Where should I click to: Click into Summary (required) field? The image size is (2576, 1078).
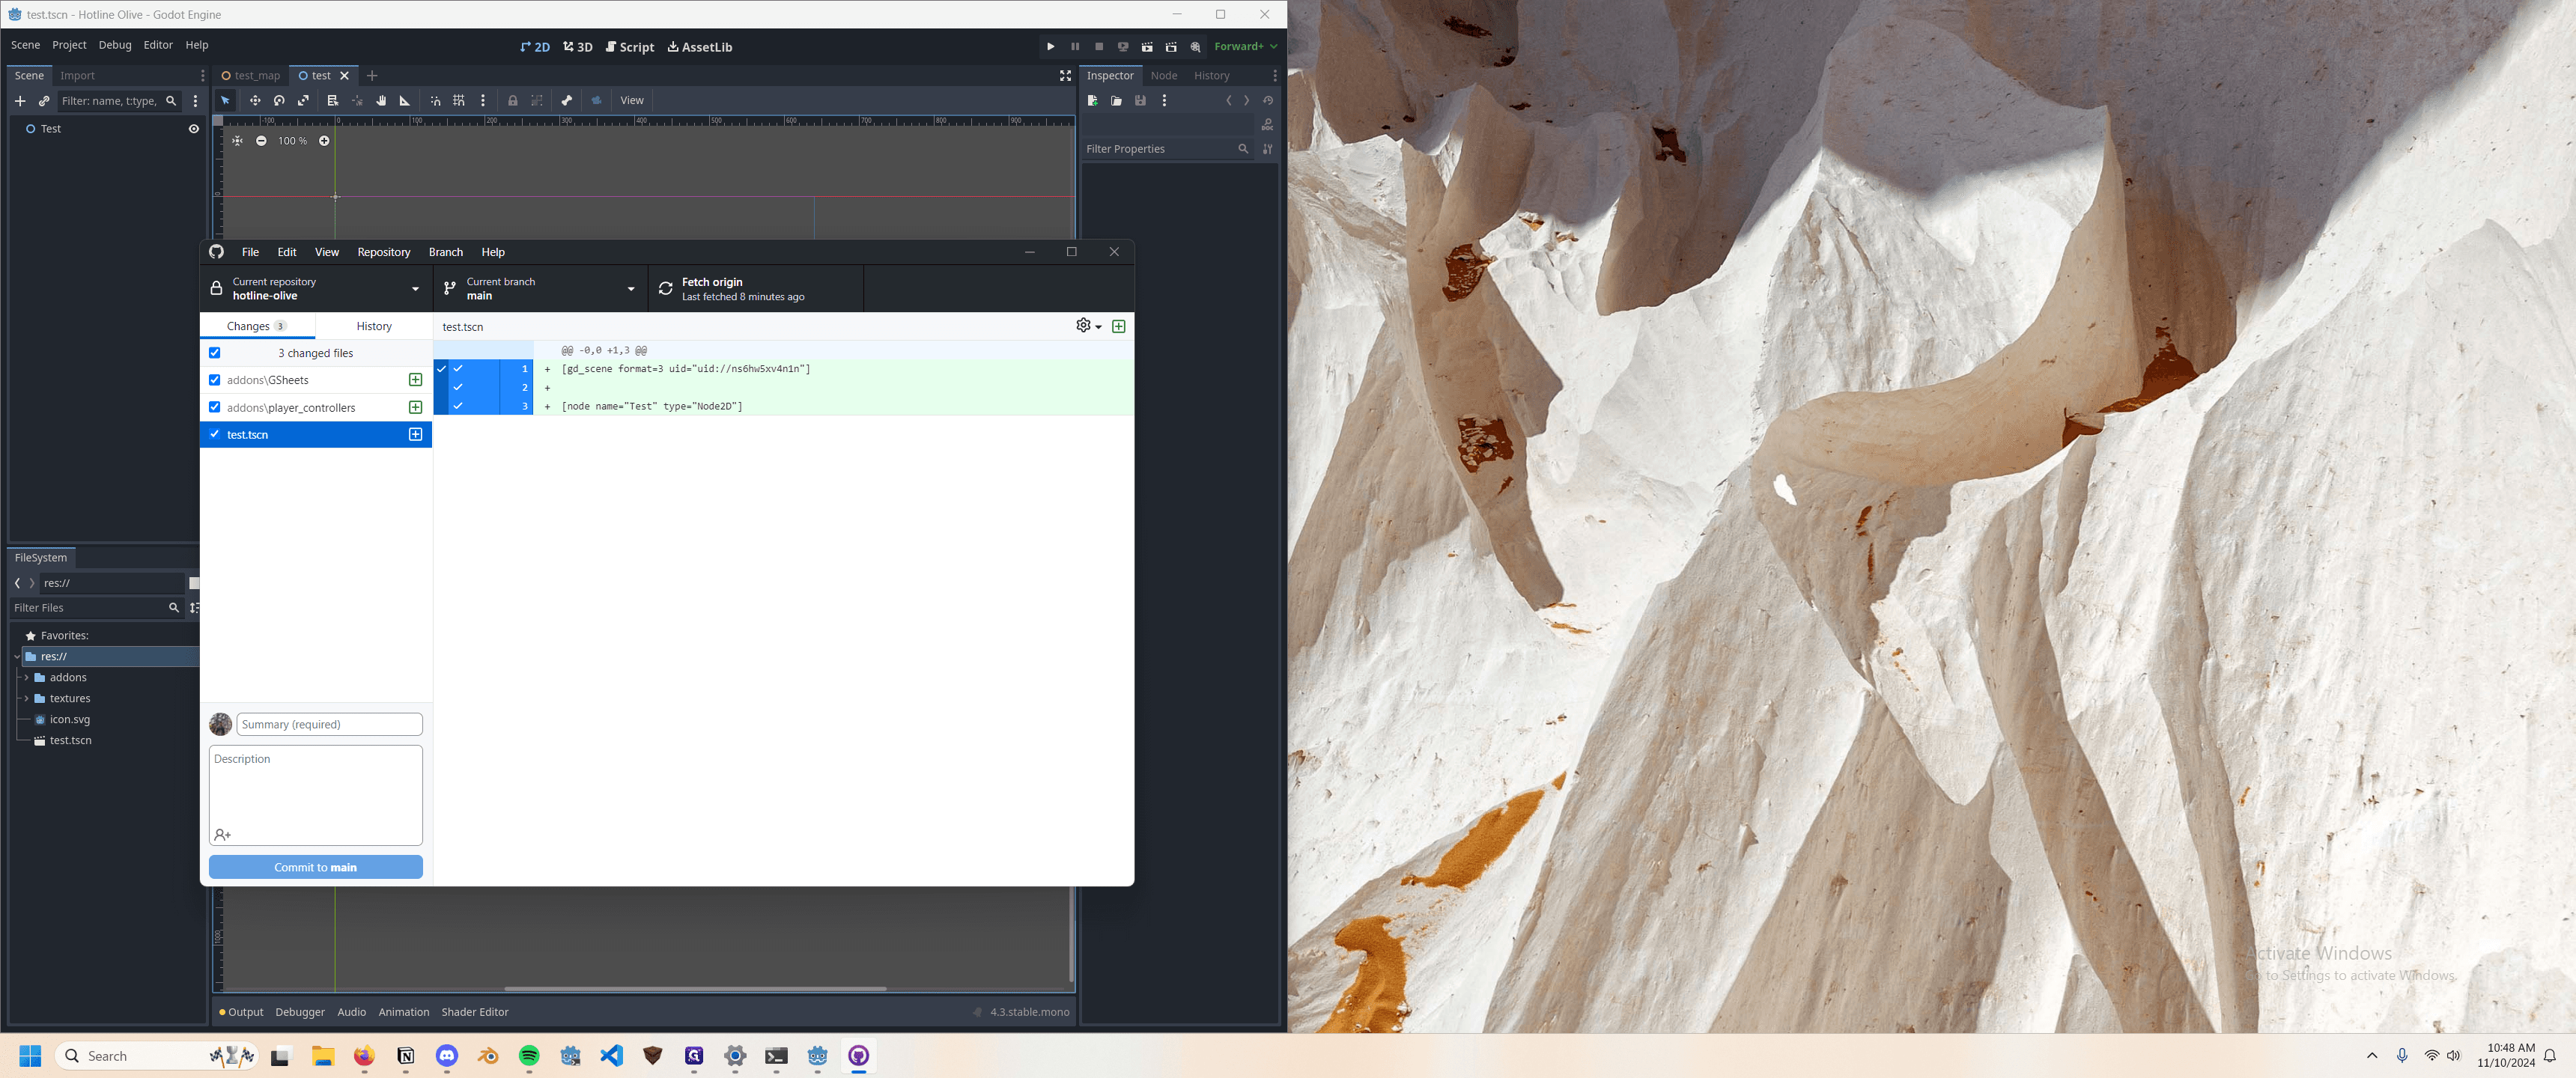click(329, 724)
